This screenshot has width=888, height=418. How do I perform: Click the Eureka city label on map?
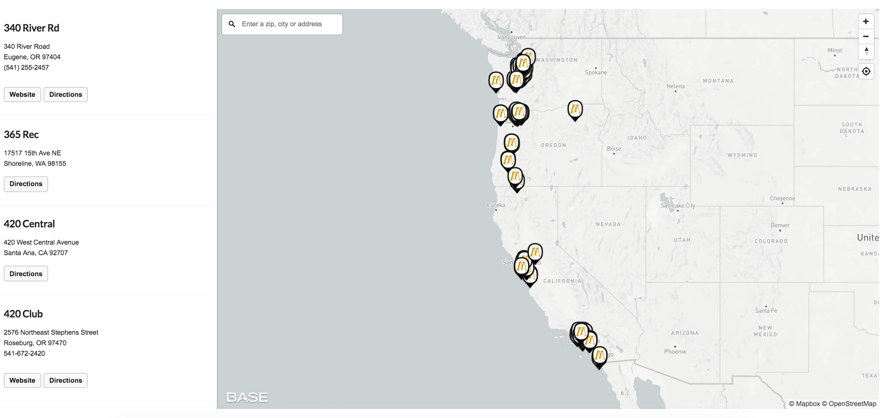(496, 205)
